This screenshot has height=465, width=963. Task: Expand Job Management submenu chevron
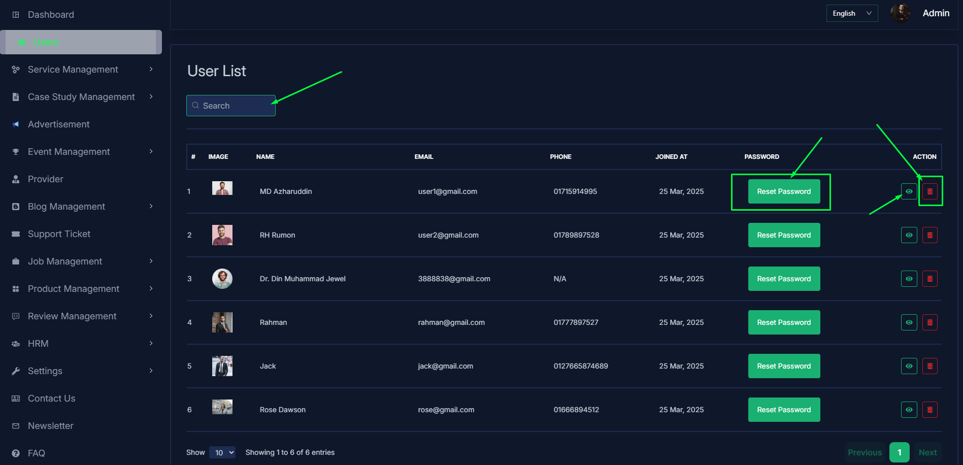151,261
